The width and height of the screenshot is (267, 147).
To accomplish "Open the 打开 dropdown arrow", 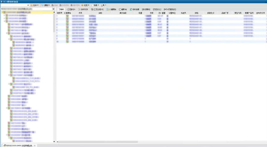I will pyautogui.click(x=38, y=5).
